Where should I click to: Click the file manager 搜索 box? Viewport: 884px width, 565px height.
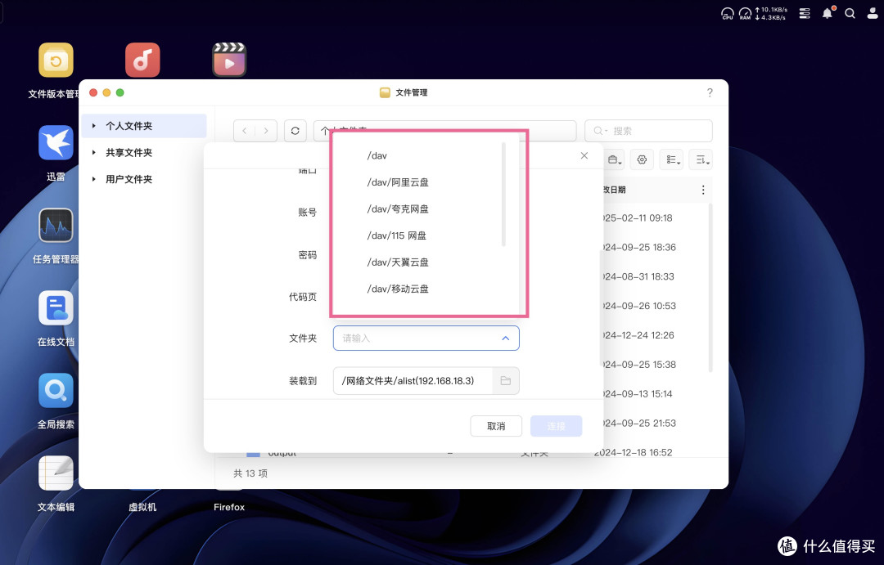648,131
